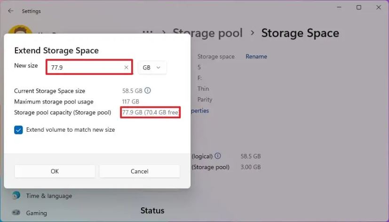Open the GB unit dropdown

(x=152, y=67)
